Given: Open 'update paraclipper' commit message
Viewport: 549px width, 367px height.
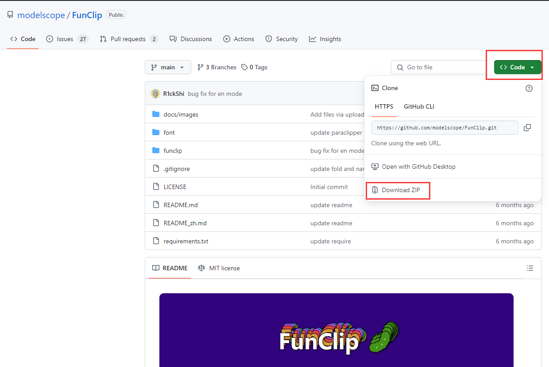Looking at the screenshot, I should pyautogui.click(x=336, y=132).
